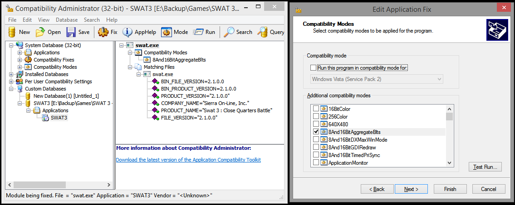Open the File menu
The image size is (515, 205).
click(x=12, y=20)
